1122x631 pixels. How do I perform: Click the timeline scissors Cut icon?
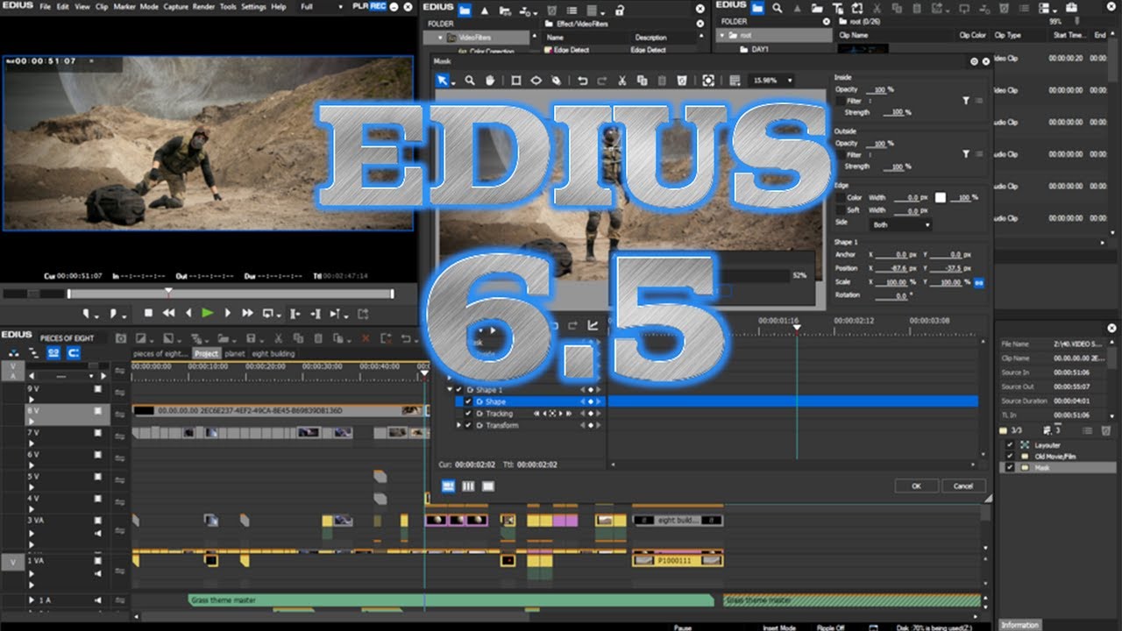coord(277,338)
